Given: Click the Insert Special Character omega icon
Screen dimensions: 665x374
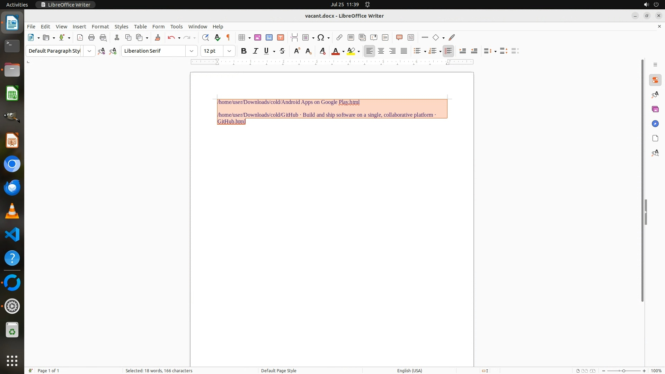Looking at the screenshot, I should pos(321,37).
